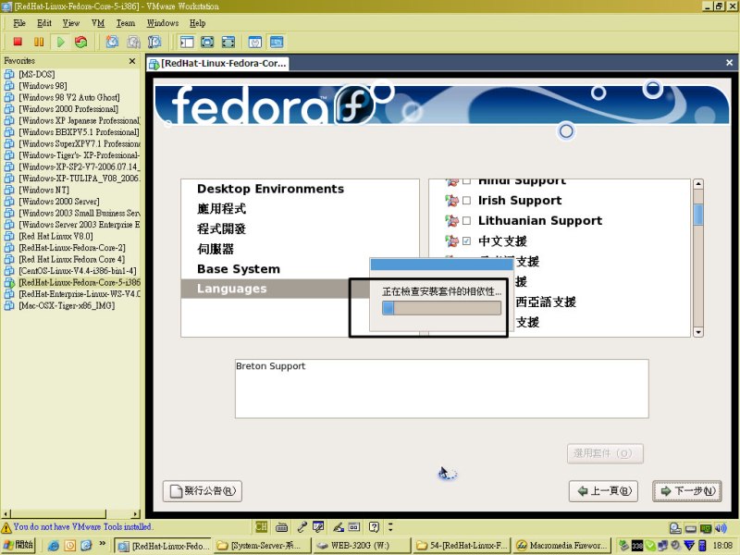Click the Summary view toolbar icon

pos(255,42)
